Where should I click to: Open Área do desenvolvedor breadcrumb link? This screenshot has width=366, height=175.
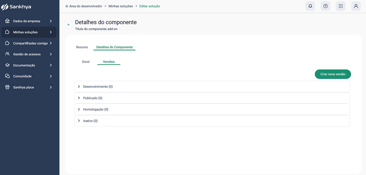(86, 6)
